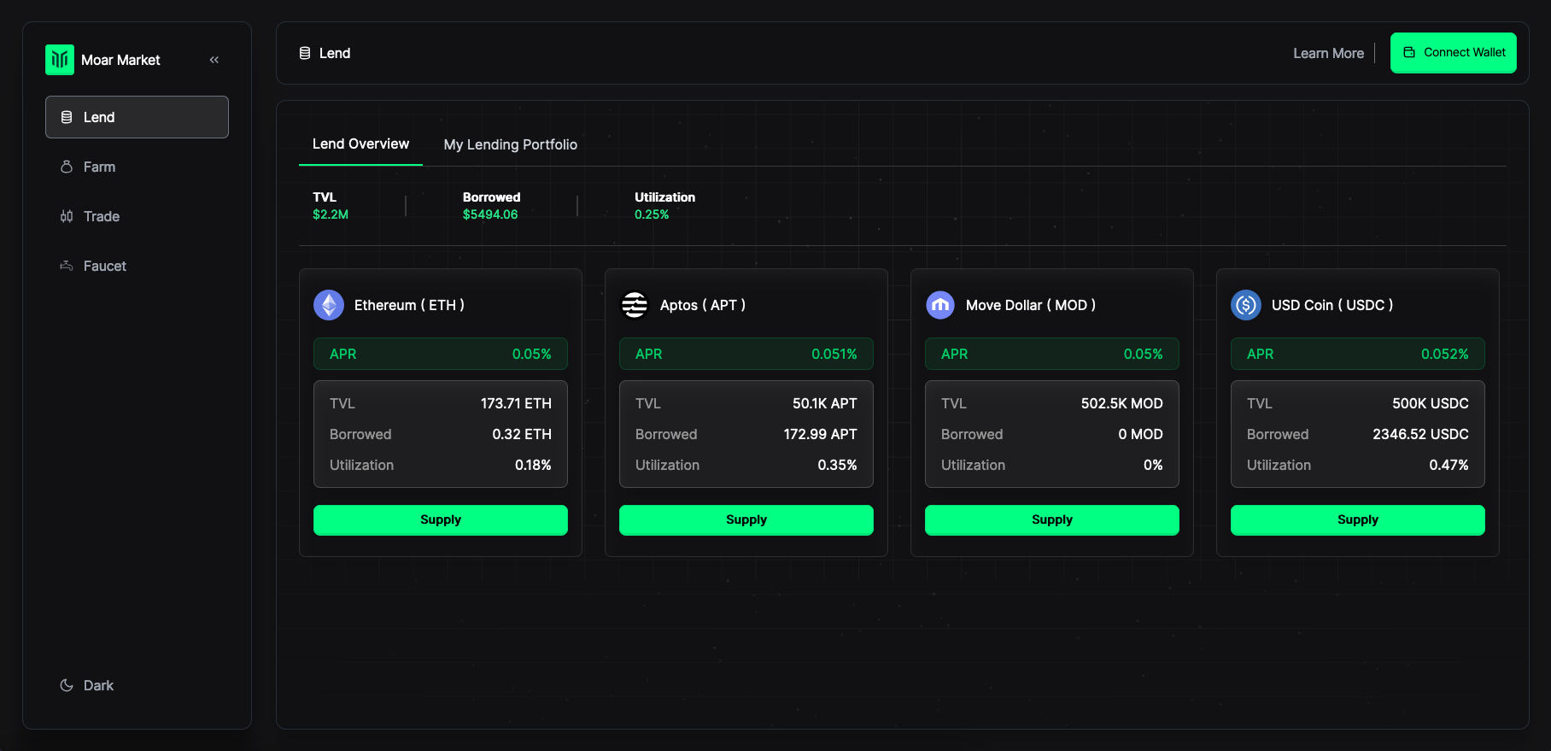The image size is (1551, 751).
Task: Supply to the Aptos pool
Action: click(746, 520)
